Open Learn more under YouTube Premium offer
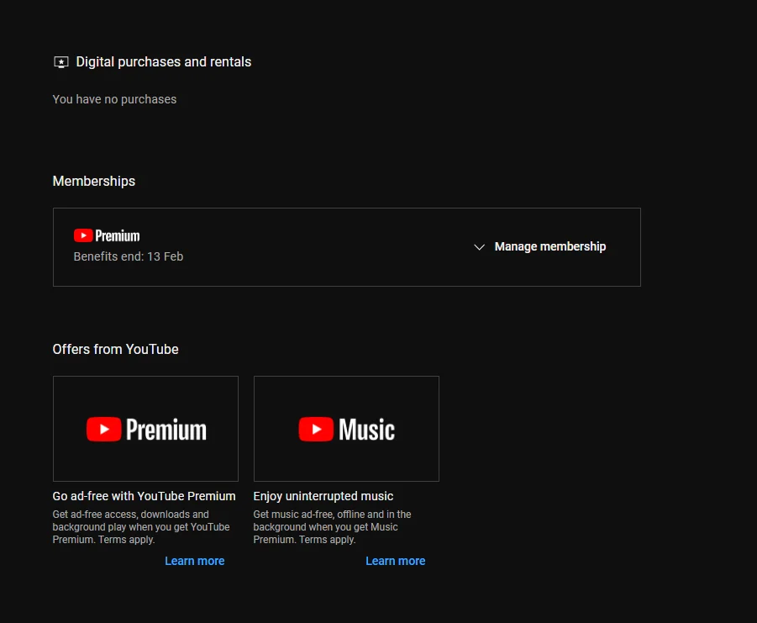 click(195, 561)
